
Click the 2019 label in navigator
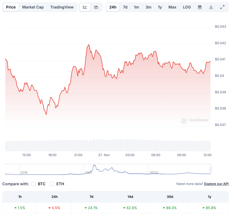pos(24,172)
